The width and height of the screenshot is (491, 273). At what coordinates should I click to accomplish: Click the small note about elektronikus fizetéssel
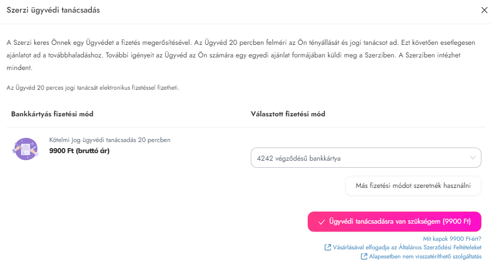(93, 88)
